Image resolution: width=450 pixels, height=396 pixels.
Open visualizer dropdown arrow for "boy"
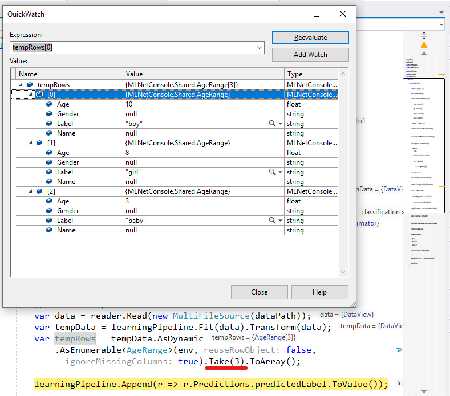tap(280, 124)
